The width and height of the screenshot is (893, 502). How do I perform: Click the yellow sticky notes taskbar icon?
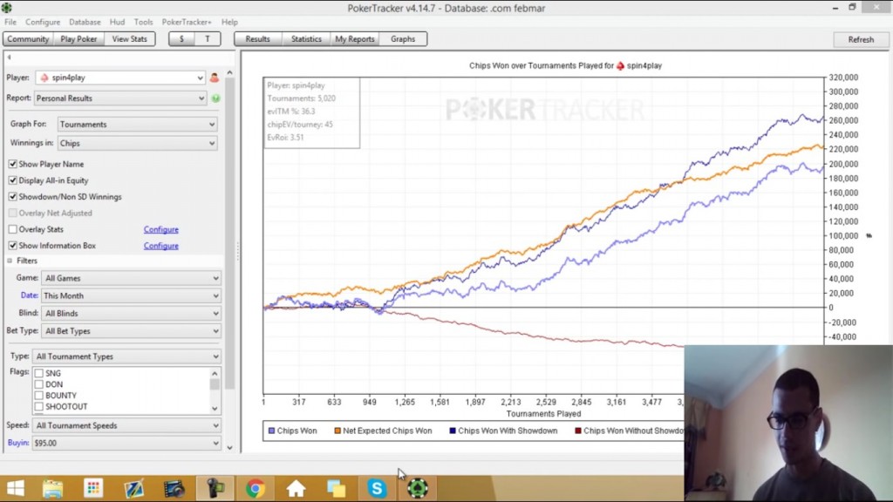[x=336, y=488]
